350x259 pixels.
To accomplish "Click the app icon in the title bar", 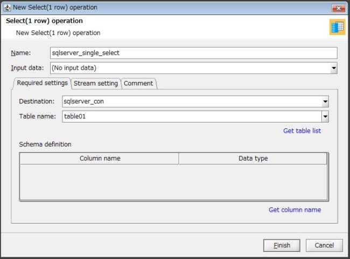I will tap(8, 8).
